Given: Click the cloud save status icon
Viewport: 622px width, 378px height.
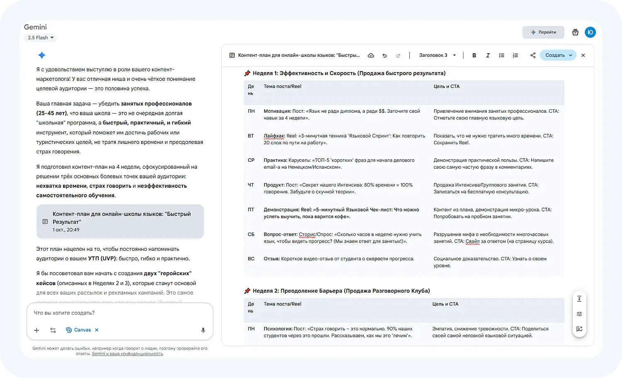Looking at the screenshot, I should (371, 55).
